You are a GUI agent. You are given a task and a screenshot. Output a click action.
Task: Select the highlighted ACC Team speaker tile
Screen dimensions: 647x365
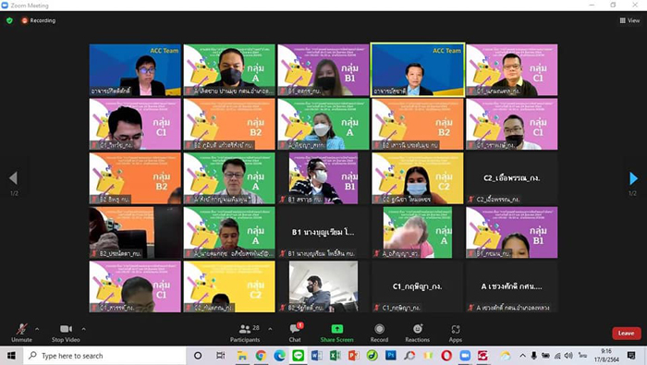click(418, 69)
